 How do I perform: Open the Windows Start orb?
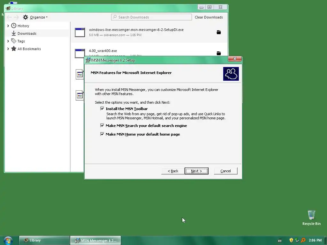tap(8, 241)
